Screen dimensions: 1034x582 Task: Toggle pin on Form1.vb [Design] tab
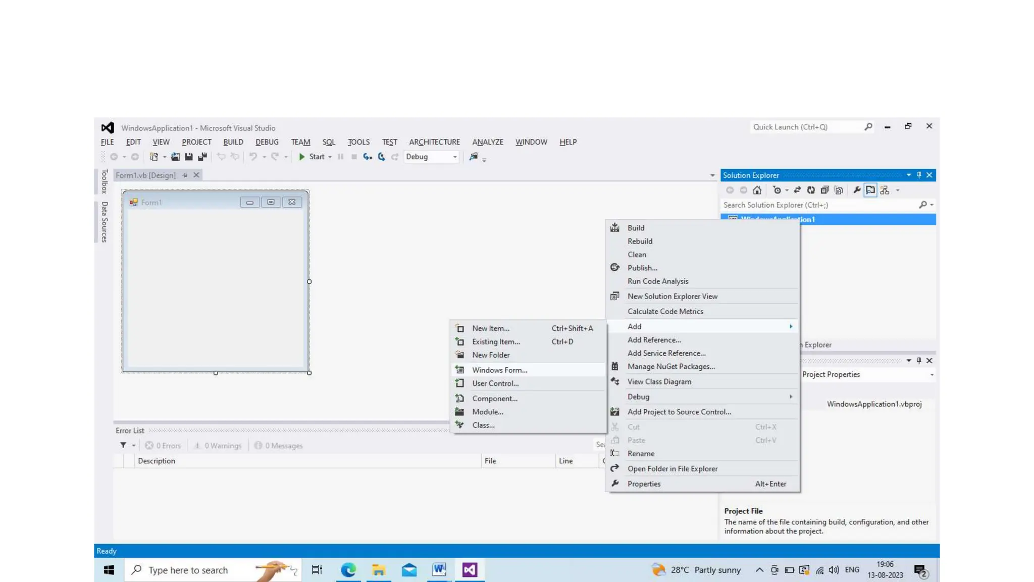coord(185,175)
